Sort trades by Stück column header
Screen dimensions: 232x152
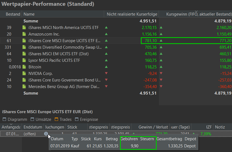tap(77, 127)
